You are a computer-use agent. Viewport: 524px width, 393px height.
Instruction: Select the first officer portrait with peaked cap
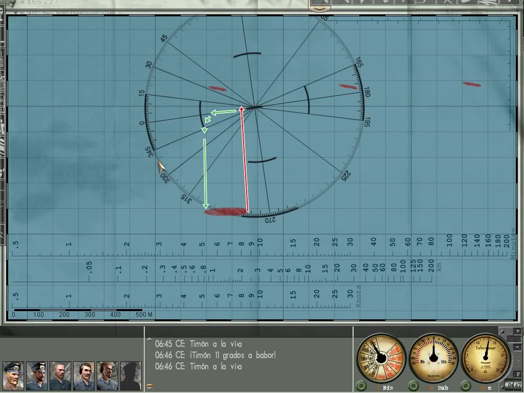point(13,375)
